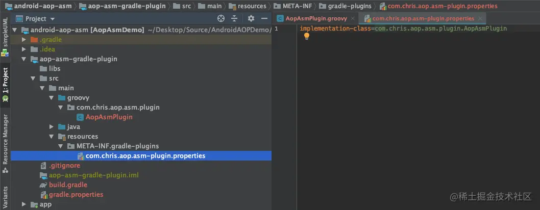Click the locate/scroll-from-source crosshair icon
This screenshot has width=540, height=210.
221,18
